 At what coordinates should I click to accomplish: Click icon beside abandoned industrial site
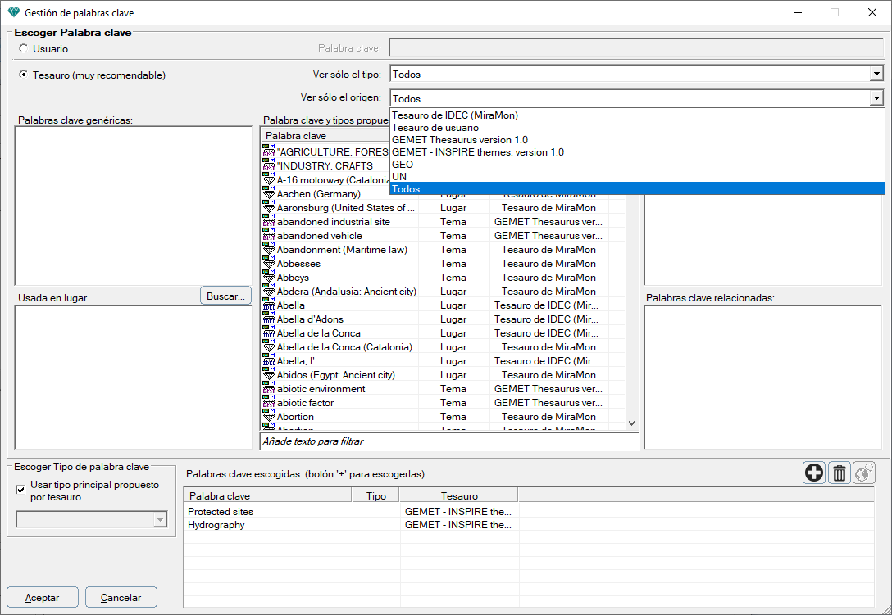pos(269,221)
